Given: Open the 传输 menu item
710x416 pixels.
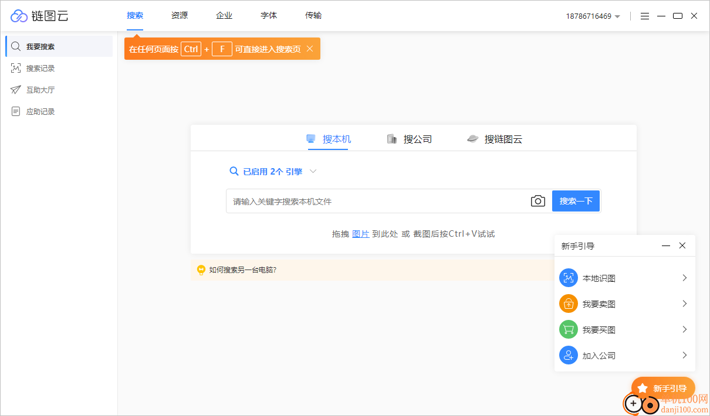Looking at the screenshot, I should (x=313, y=15).
